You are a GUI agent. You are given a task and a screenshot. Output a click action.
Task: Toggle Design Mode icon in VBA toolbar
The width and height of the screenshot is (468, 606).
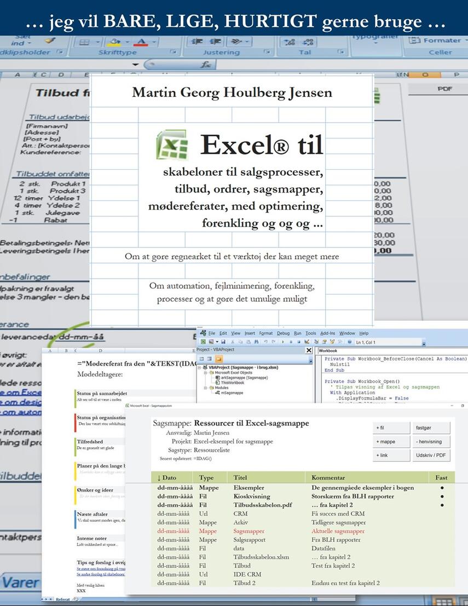click(x=307, y=342)
